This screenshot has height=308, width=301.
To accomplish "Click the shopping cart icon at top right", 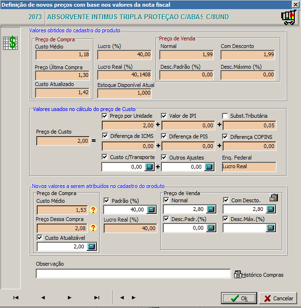I will coord(288,17).
